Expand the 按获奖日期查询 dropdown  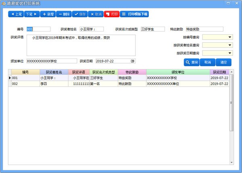(x=229, y=53)
